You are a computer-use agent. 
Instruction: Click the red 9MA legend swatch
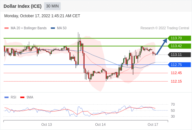pos(22,97)
